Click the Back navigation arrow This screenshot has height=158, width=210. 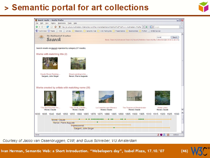(x=37, y=27)
